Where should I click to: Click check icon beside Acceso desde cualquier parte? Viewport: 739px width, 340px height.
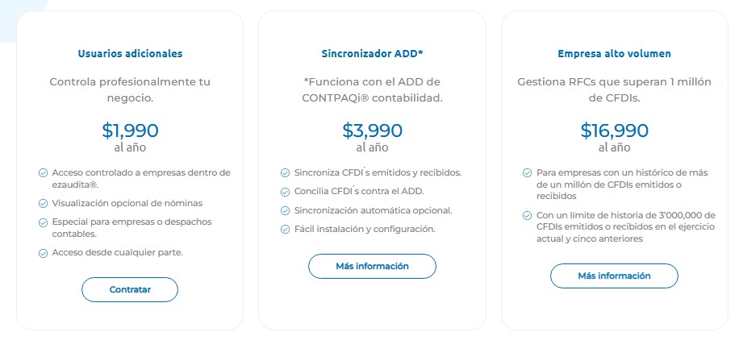(43, 253)
